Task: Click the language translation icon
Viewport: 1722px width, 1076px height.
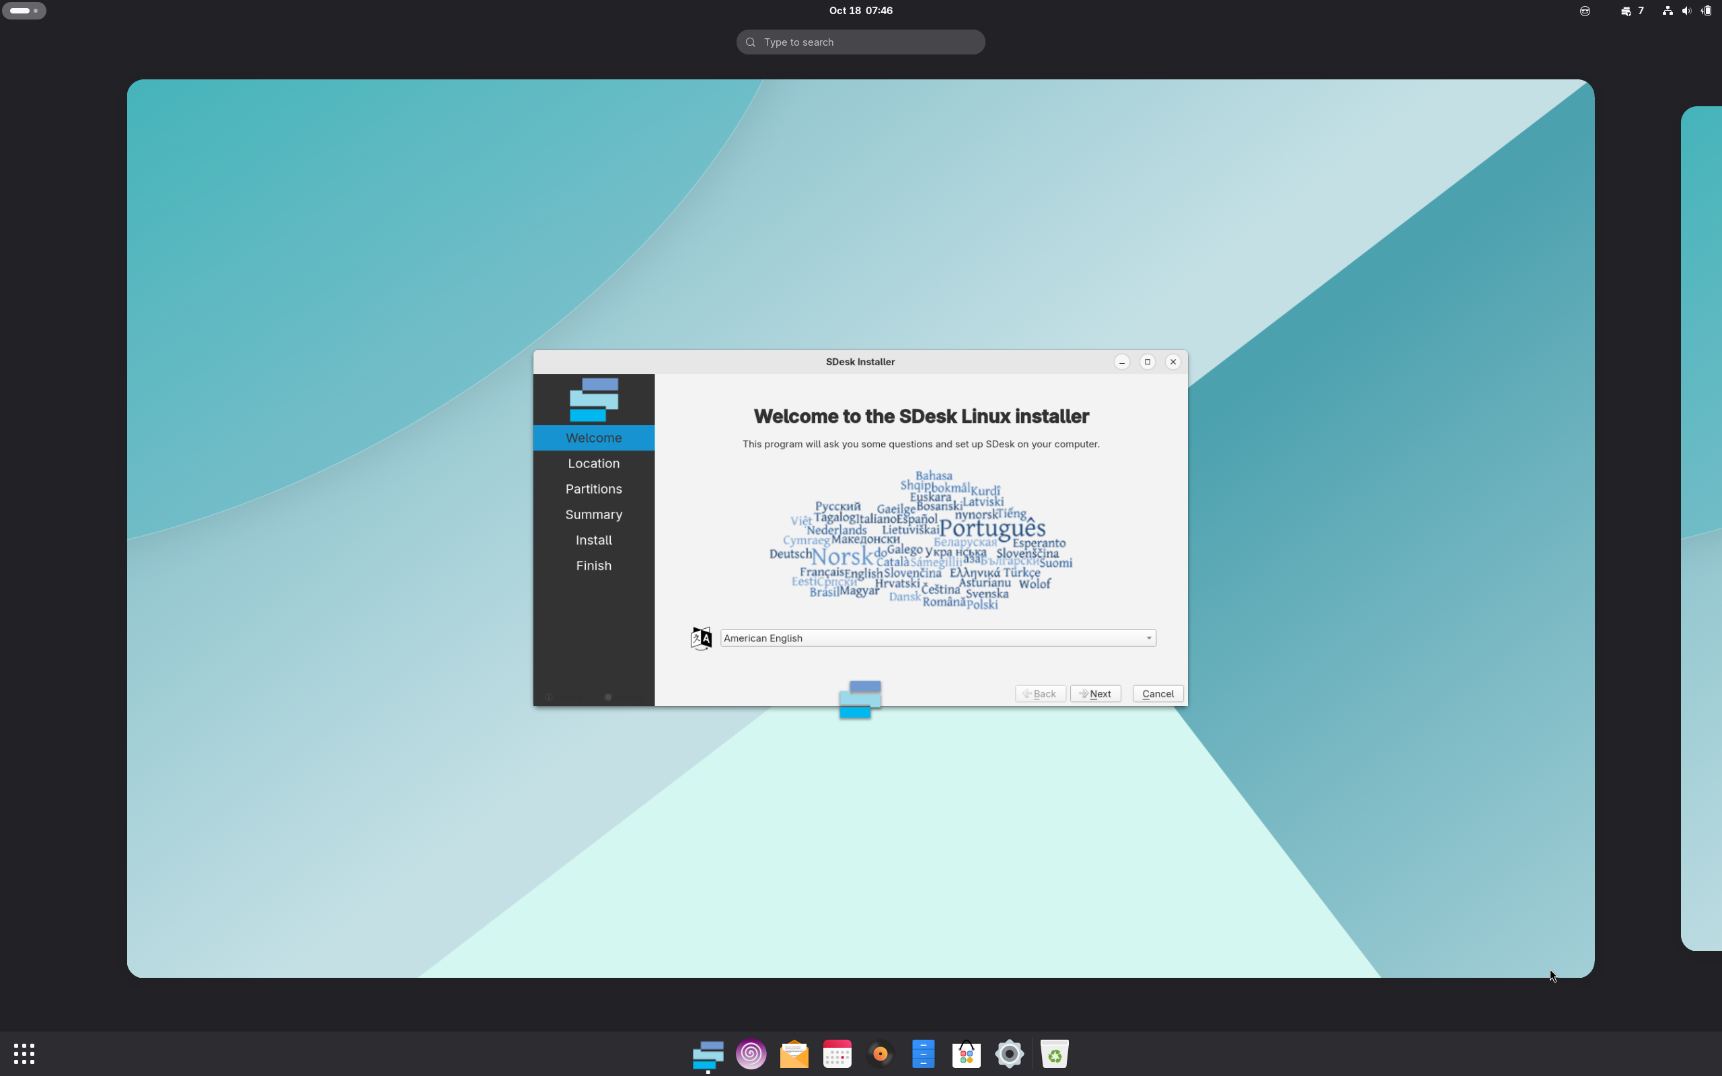Action: (701, 638)
